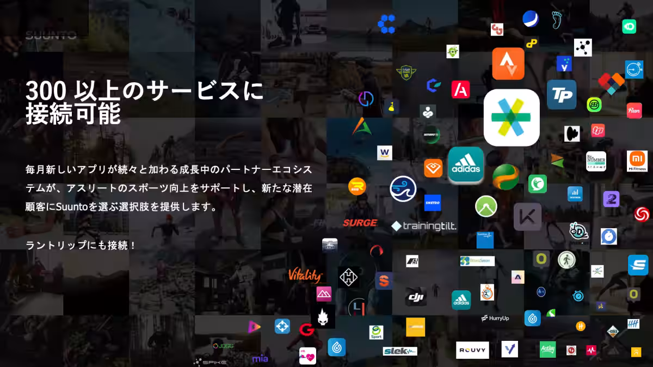This screenshot has width=653, height=367.
Task: Click the blue hexagon cluster icon
Action: tap(386, 24)
